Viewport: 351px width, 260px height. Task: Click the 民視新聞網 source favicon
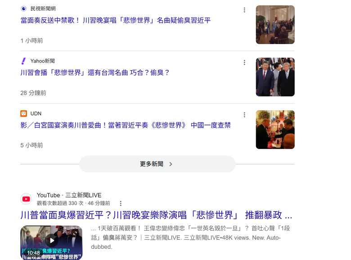coord(23,9)
